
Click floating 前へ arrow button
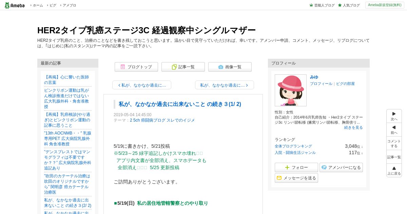point(394,130)
